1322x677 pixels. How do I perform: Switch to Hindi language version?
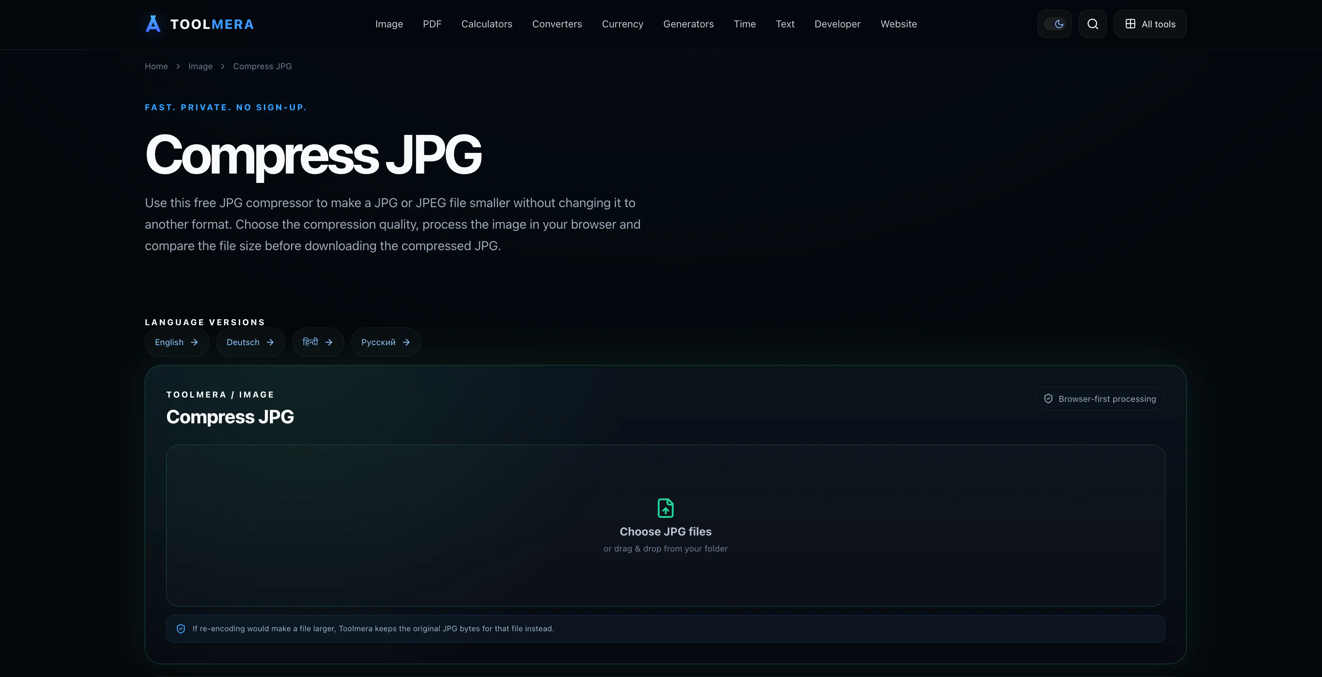coord(318,342)
